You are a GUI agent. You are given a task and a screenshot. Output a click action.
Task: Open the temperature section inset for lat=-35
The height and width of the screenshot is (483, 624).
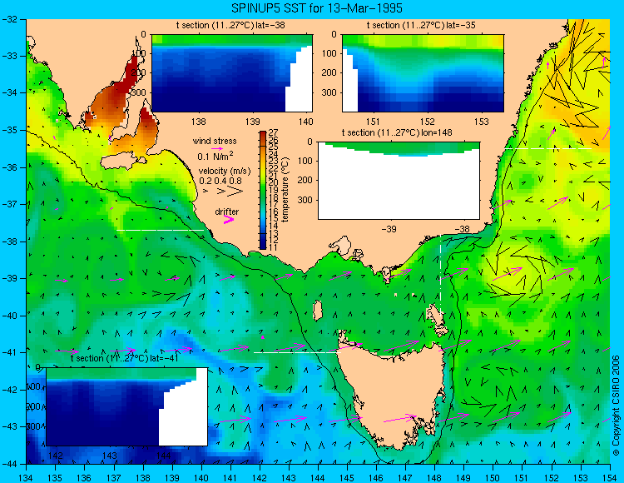click(x=423, y=73)
